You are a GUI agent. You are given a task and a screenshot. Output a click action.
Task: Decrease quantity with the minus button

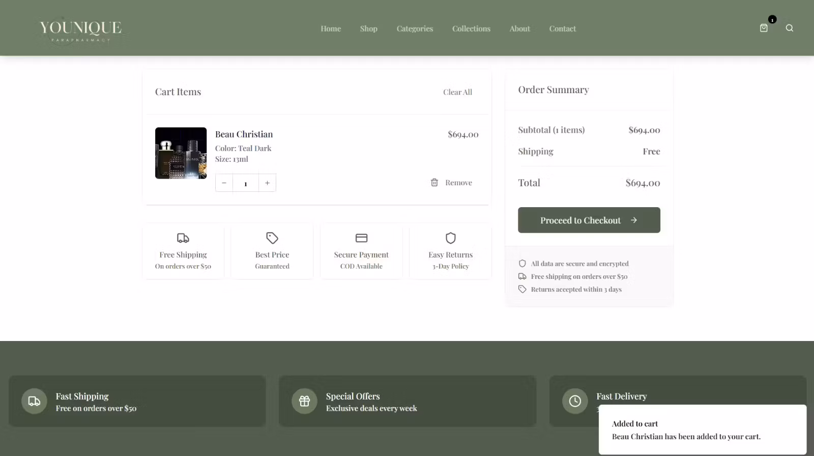(224, 183)
